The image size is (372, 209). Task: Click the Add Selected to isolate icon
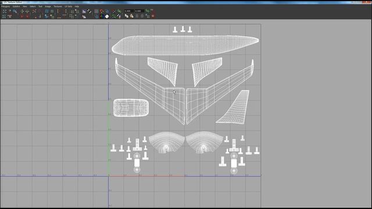(77, 11)
